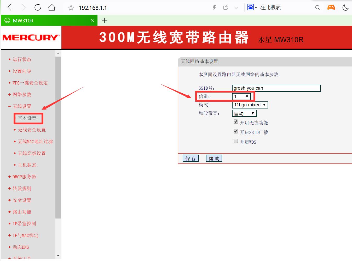Open browser search with magnifier icon

pyautogui.click(x=317, y=7)
